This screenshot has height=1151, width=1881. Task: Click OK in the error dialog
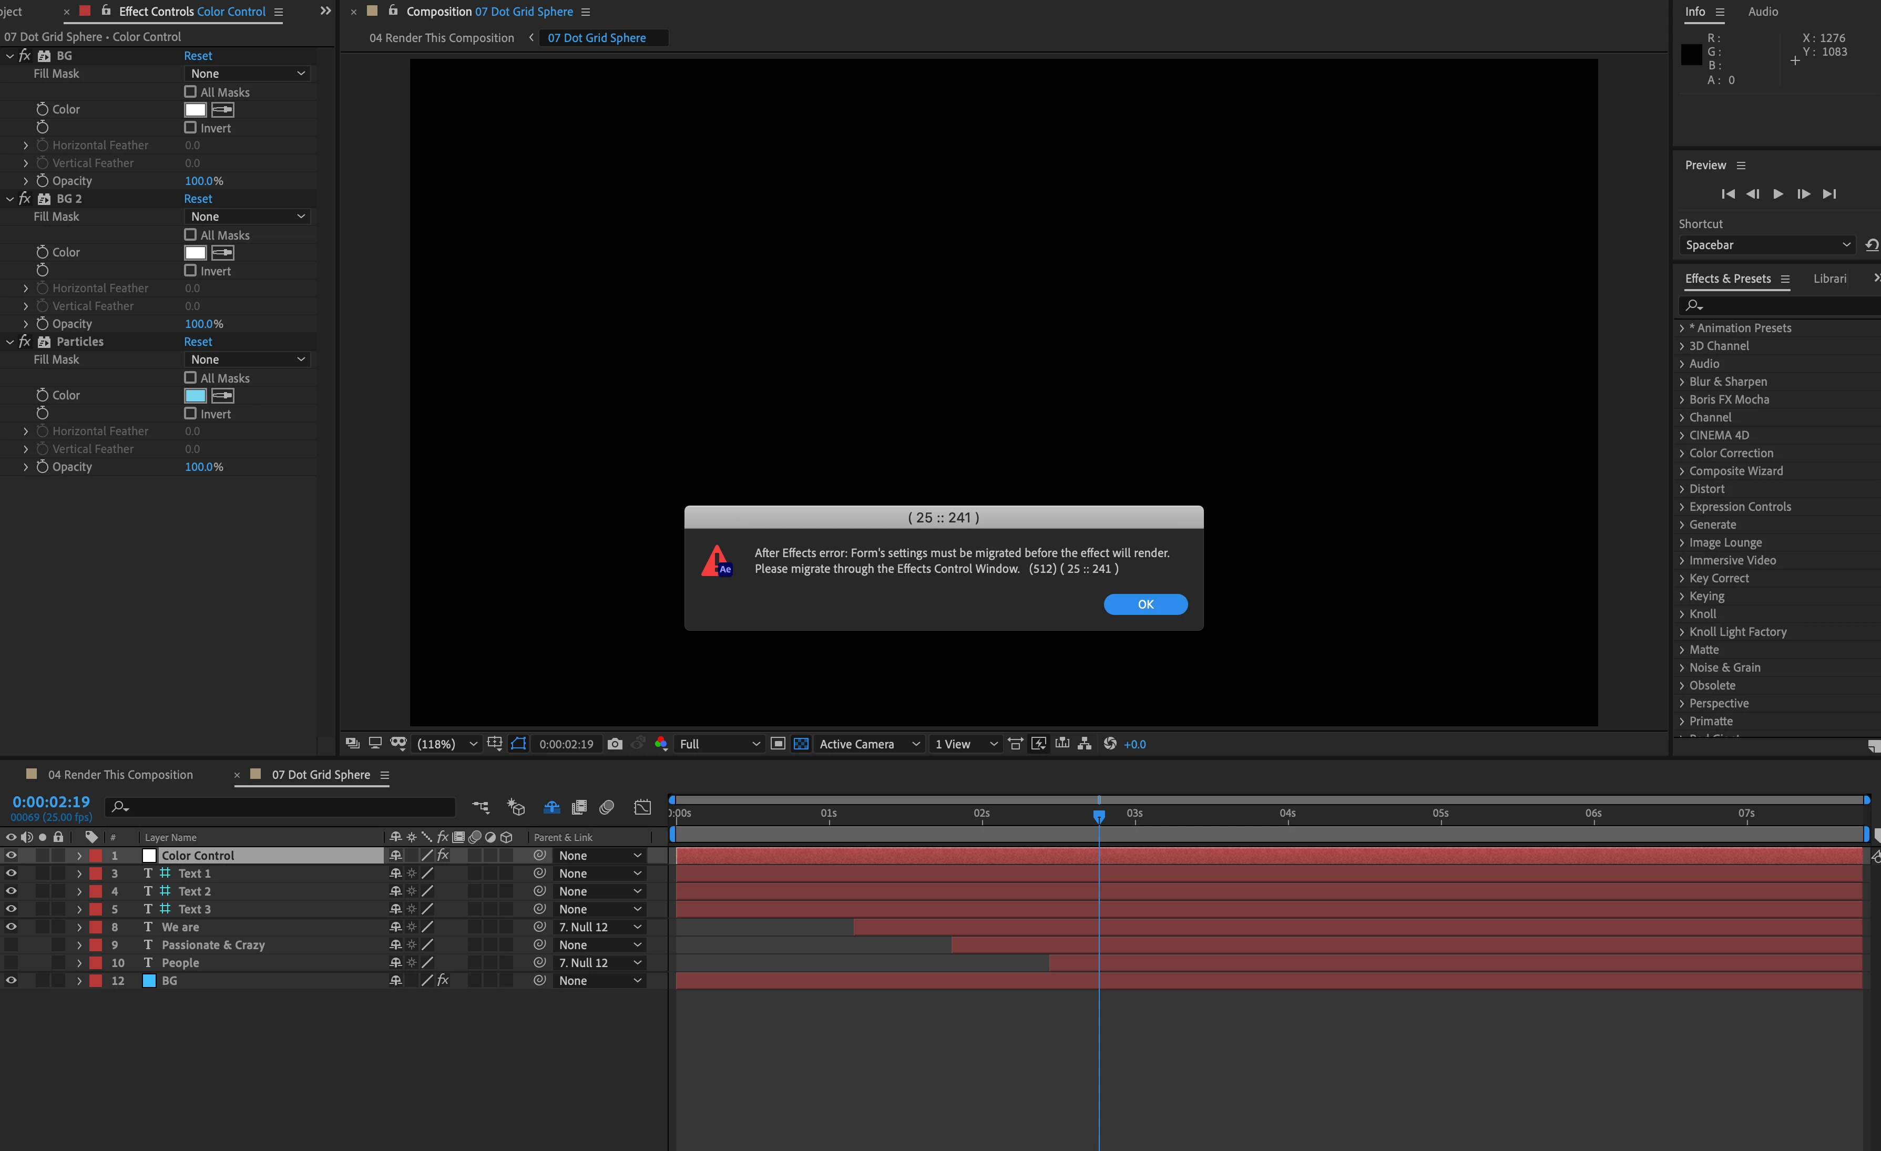click(1145, 604)
